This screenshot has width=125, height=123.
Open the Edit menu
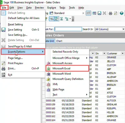coord(12,8)
